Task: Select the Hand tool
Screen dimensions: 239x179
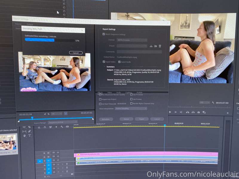Action: tap(24, 136)
